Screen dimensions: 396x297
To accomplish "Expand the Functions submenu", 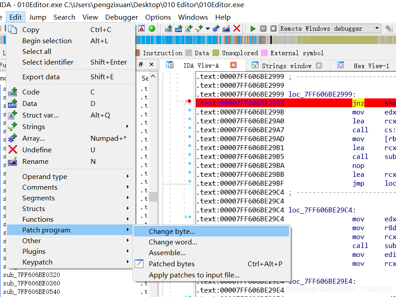I will (70, 219).
